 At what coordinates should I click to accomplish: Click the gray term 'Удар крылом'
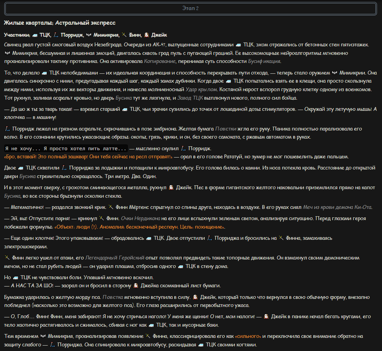[x=201, y=90]
